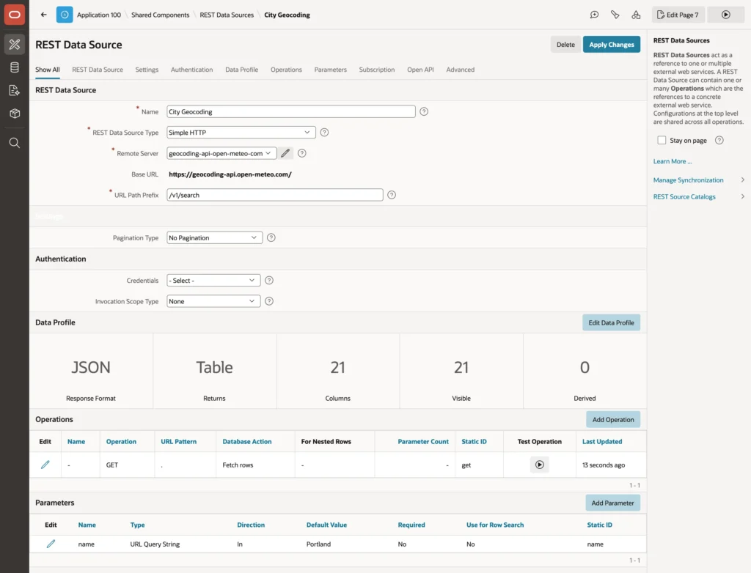Open REST Source Catalogs link

point(684,197)
